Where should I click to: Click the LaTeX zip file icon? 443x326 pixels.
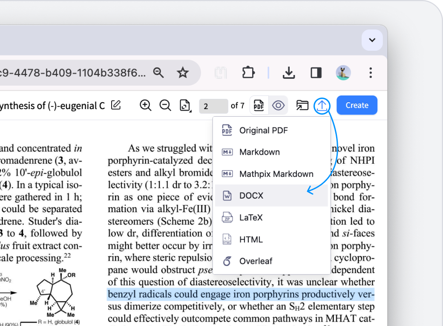[227, 217]
